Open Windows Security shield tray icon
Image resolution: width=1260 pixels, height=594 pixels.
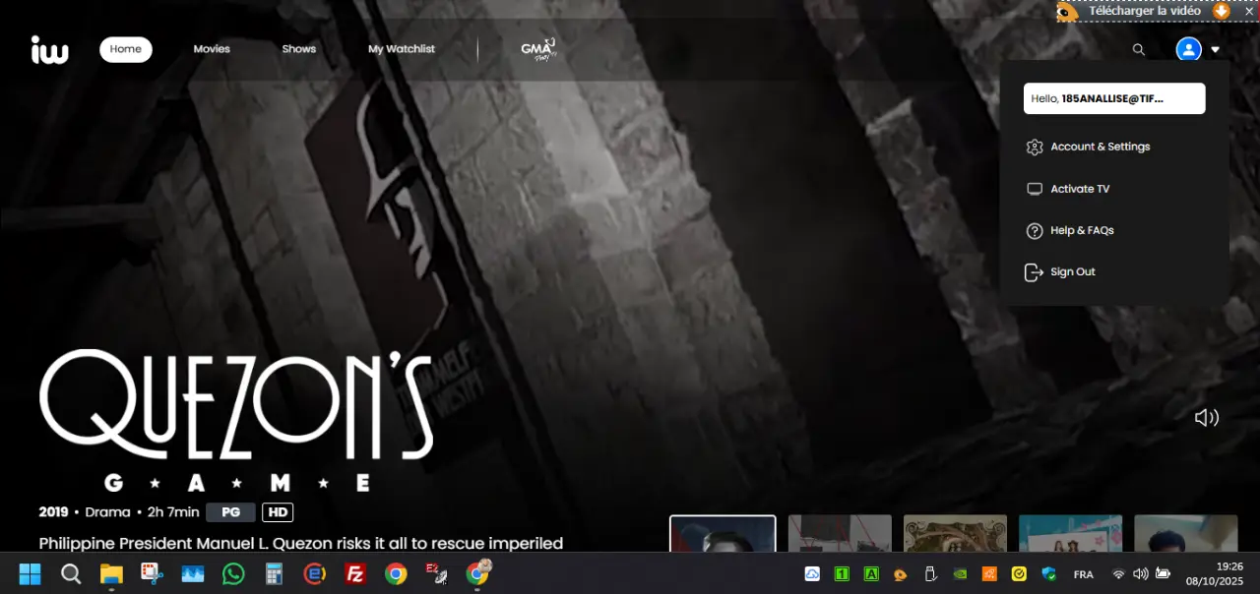tap(1048, 574)
